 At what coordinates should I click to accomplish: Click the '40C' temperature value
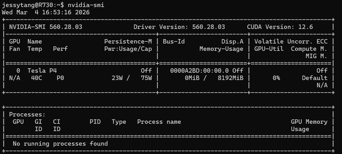(x=37, y=78)
